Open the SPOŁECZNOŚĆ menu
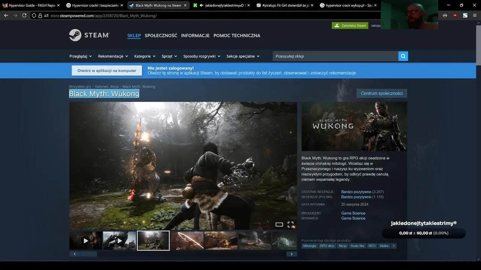The width and height of the screenshot is (481, 270). [x=161, y=36]
